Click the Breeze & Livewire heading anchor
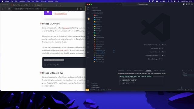This screenshot has height=109, width=194. click(41, 24)
